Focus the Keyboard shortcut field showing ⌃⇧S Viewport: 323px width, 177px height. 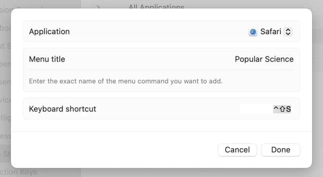click(x=281, y=109)
